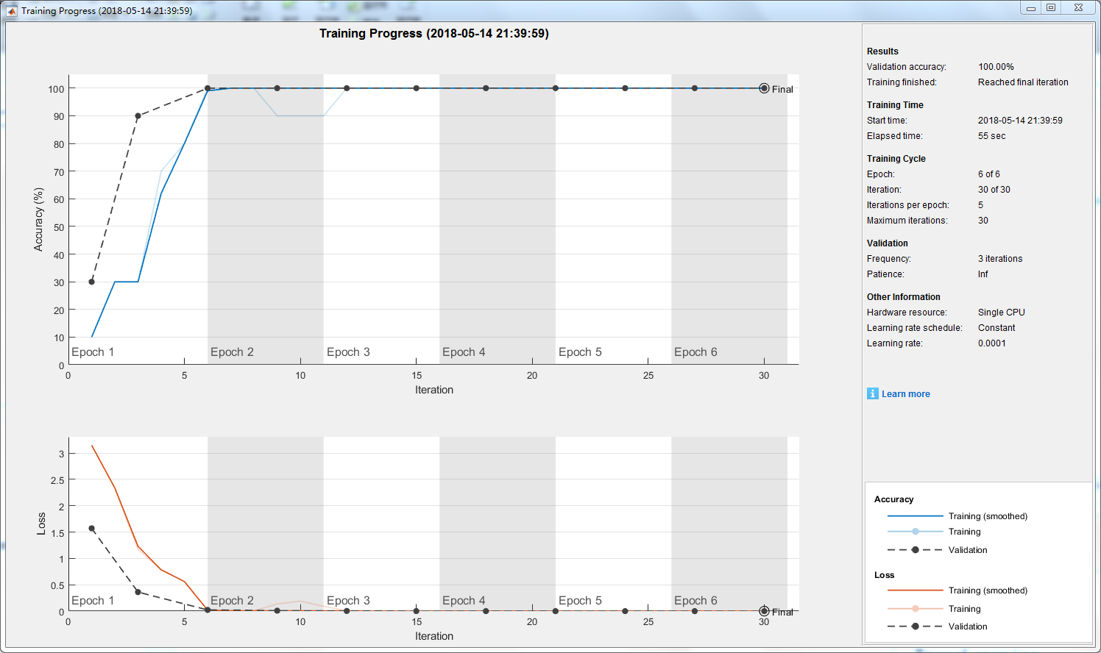
Task: Click the Final marker on the accuracy plot
Action: click(764, 88)
